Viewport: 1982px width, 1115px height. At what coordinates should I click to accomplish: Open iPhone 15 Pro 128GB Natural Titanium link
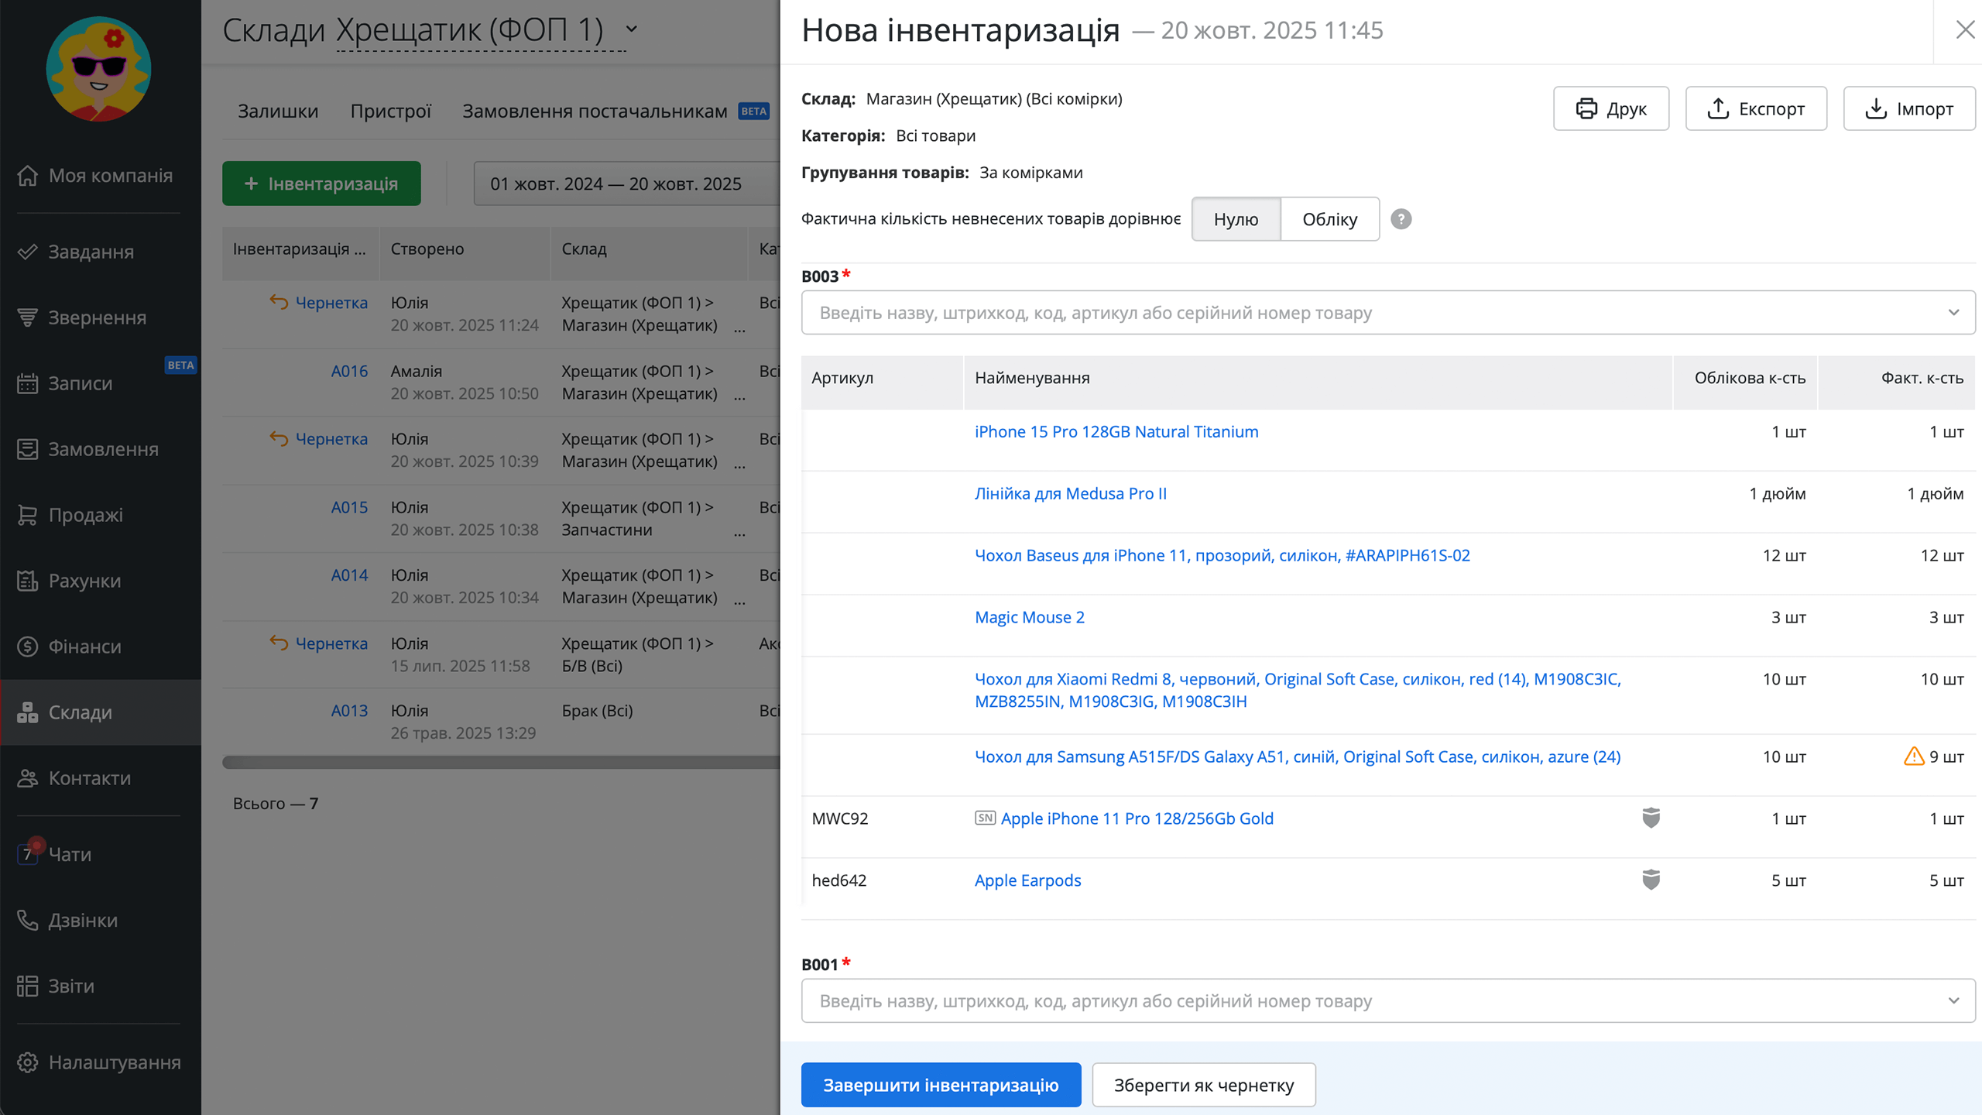[x=1116, y=431]
